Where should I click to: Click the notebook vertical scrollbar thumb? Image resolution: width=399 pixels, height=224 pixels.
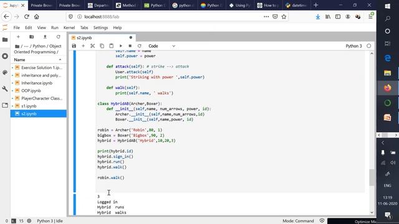(x=372, y=177)
